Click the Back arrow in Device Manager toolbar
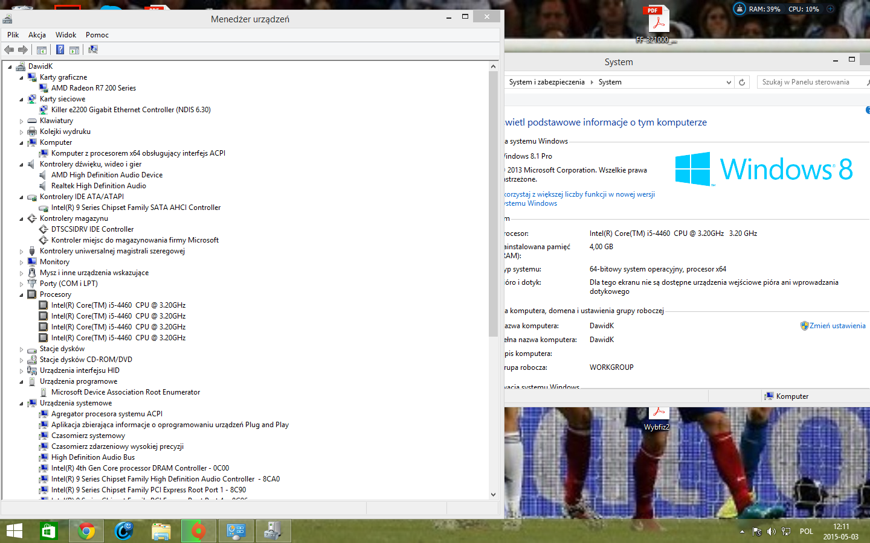The width and height of the screenshot is (870, 543). click(9, 50)
